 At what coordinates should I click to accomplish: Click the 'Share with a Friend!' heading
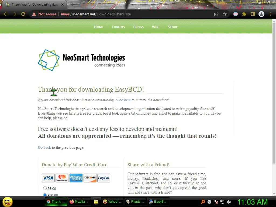[x=149, y=165]
